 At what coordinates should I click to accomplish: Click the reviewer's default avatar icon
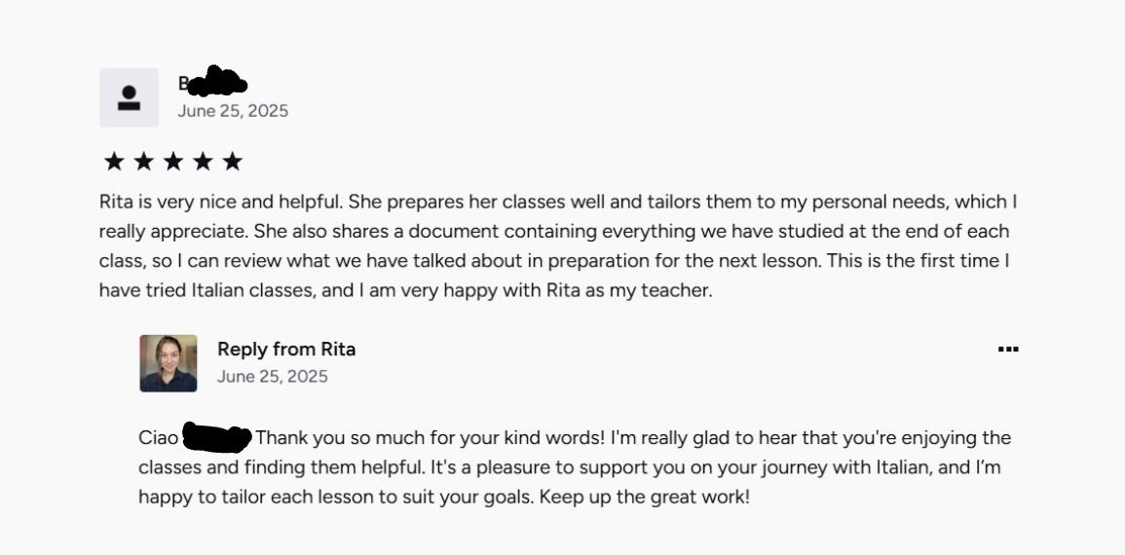click(129, 97)
